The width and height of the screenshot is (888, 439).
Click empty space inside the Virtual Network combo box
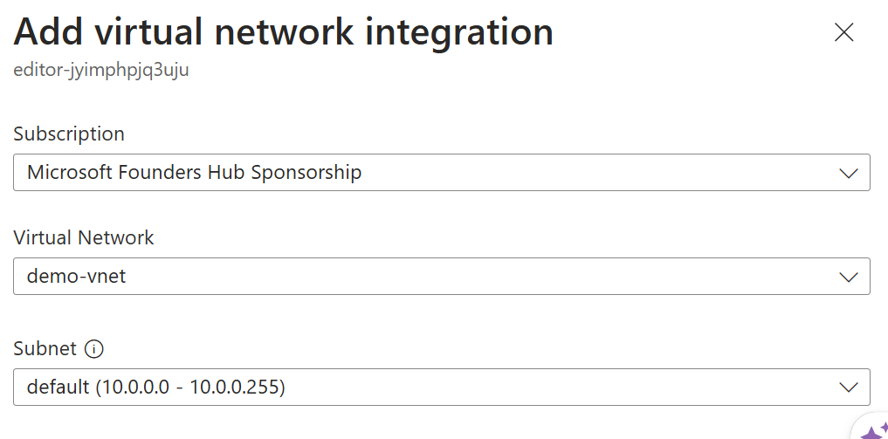[x=481, y=276]
